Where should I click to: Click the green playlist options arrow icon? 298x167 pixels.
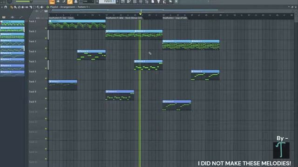47,7
